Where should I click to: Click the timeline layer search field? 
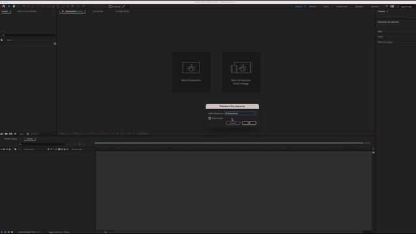tap(42, 144)
